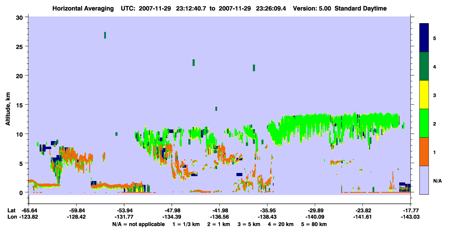The height and width of the screenshot is (234, 456).
Task: Click the start time '23:12:40.7'
Action: click(192, 8)
